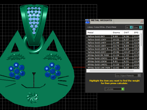This screenshot has height=110, width=147.
Task: Select the Yellow Gold:14KY row
Action: click(113, 43)
